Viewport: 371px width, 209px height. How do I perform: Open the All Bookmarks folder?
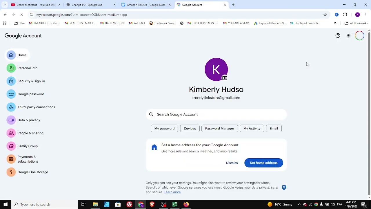tap(356, 23)
